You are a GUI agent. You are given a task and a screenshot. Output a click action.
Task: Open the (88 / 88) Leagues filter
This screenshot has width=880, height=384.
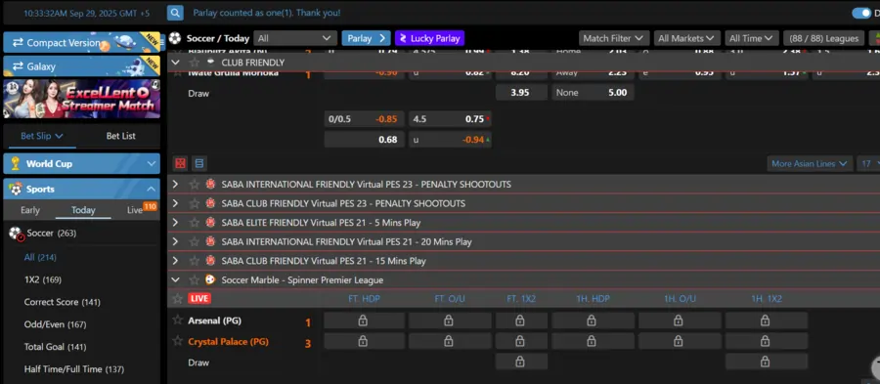(x=824, y=38)
